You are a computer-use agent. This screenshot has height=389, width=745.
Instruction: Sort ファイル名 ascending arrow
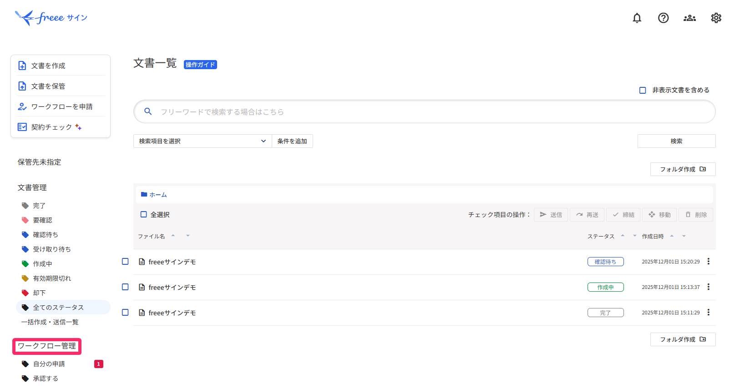[173, 236]
